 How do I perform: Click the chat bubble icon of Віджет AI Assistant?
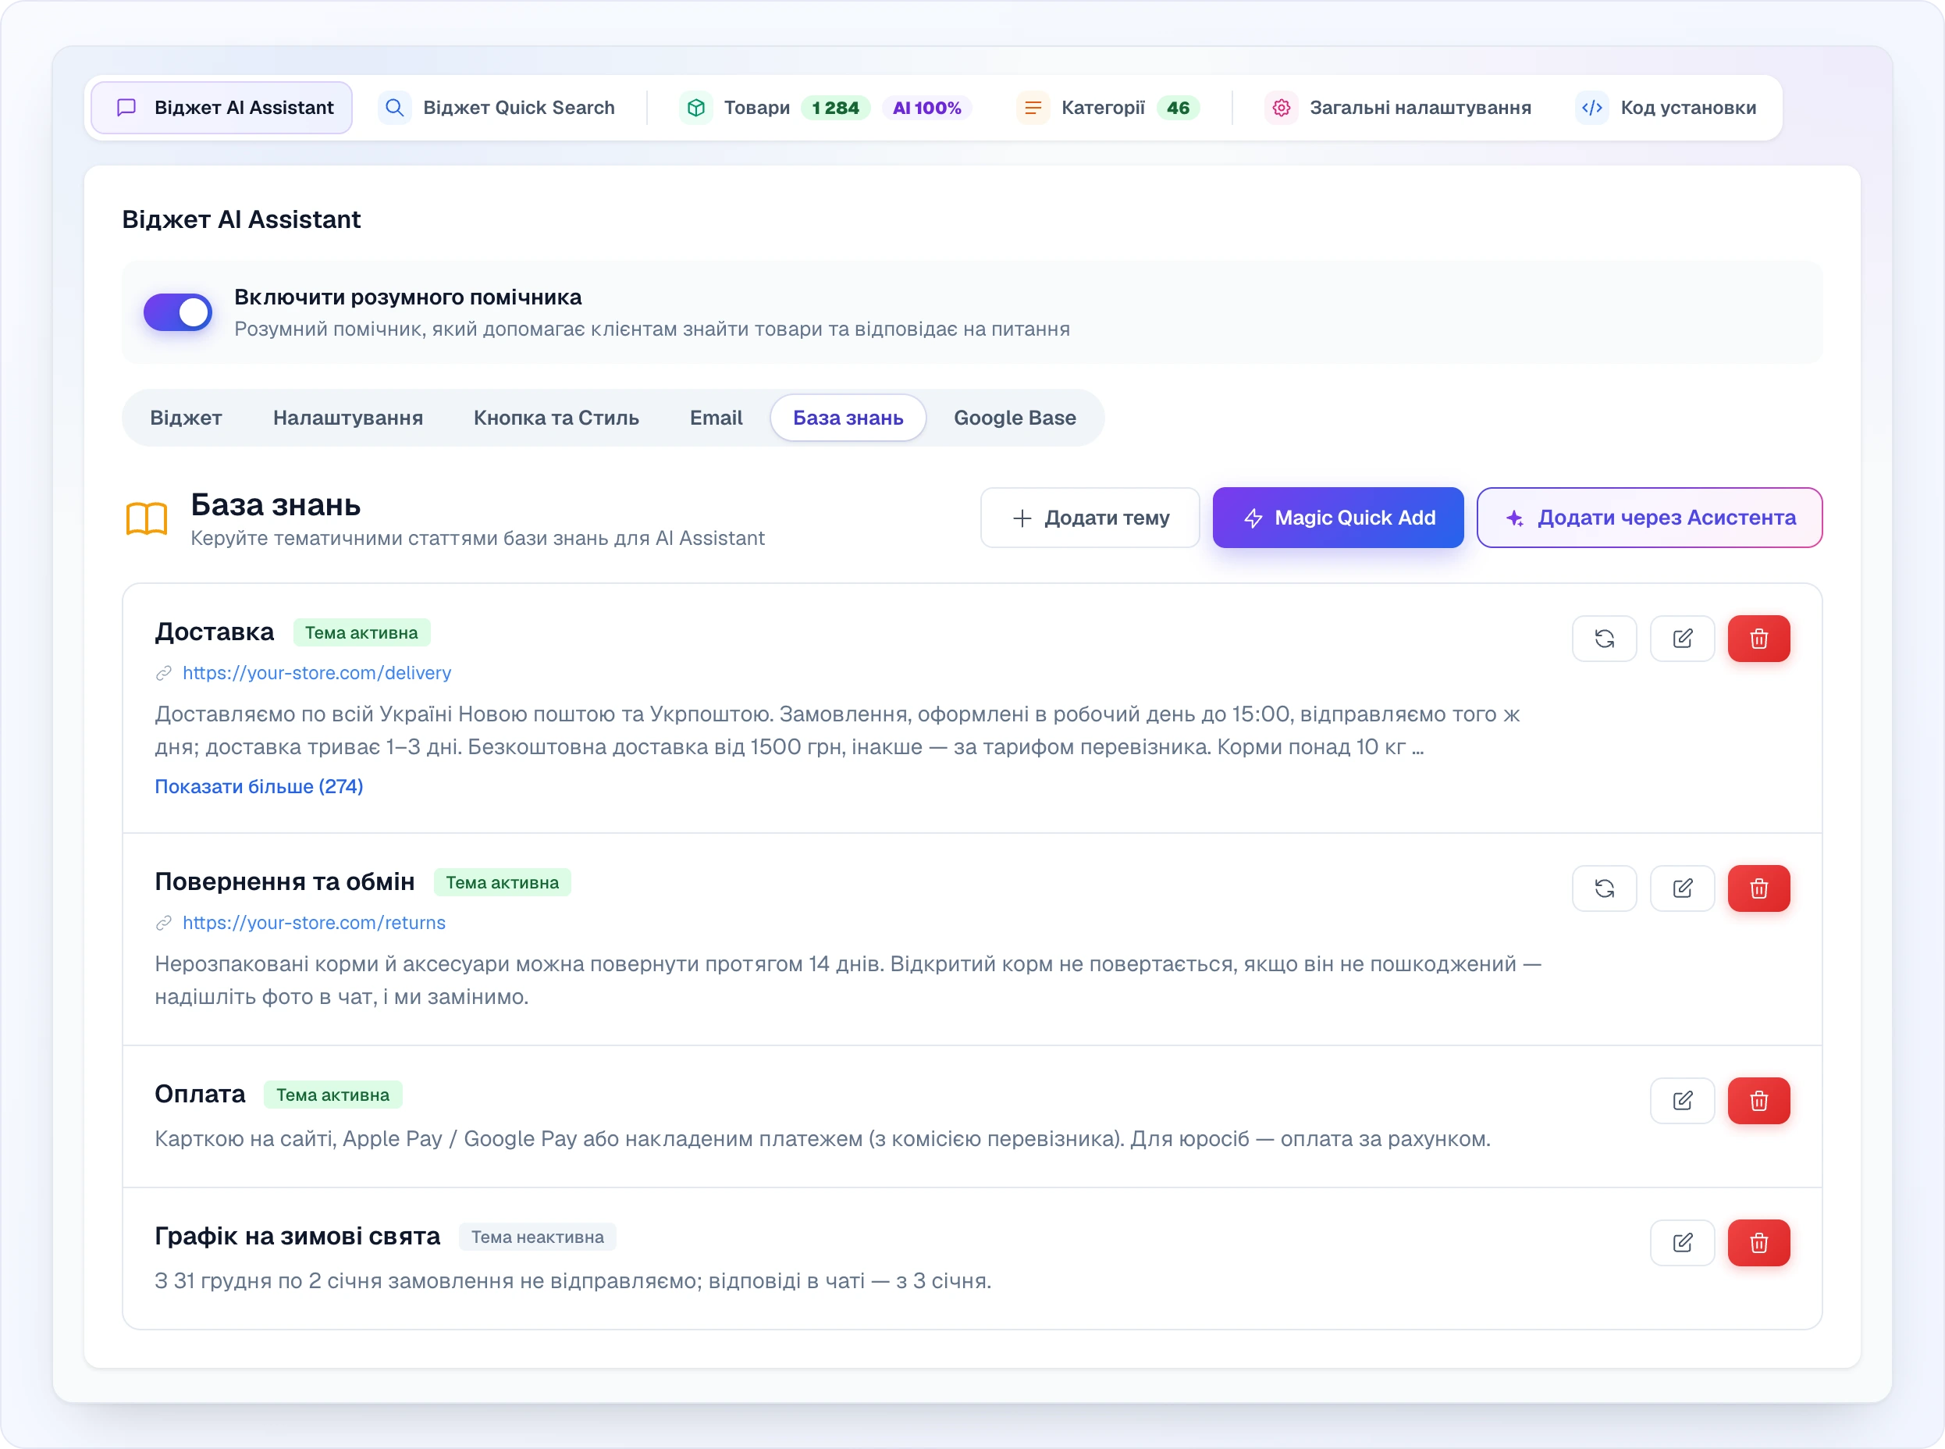click(126, 108)
